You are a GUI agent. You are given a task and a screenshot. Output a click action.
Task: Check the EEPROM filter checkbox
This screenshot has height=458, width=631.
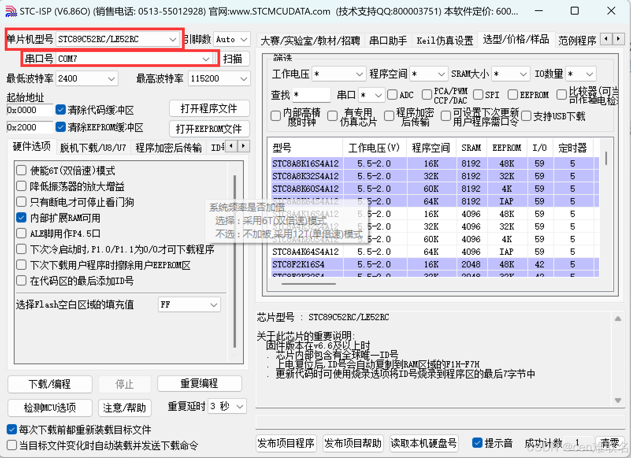[512, 95]
